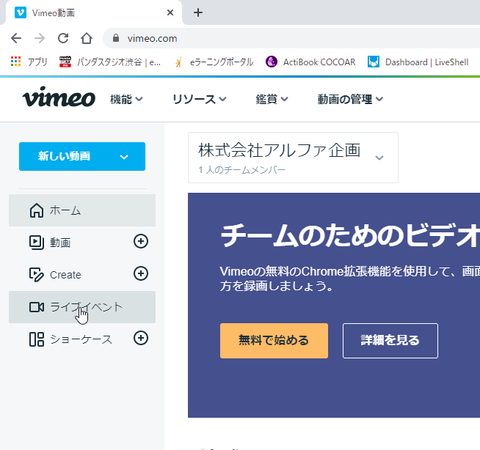
Task: Add a new video with plus icon
Action: 141,241
